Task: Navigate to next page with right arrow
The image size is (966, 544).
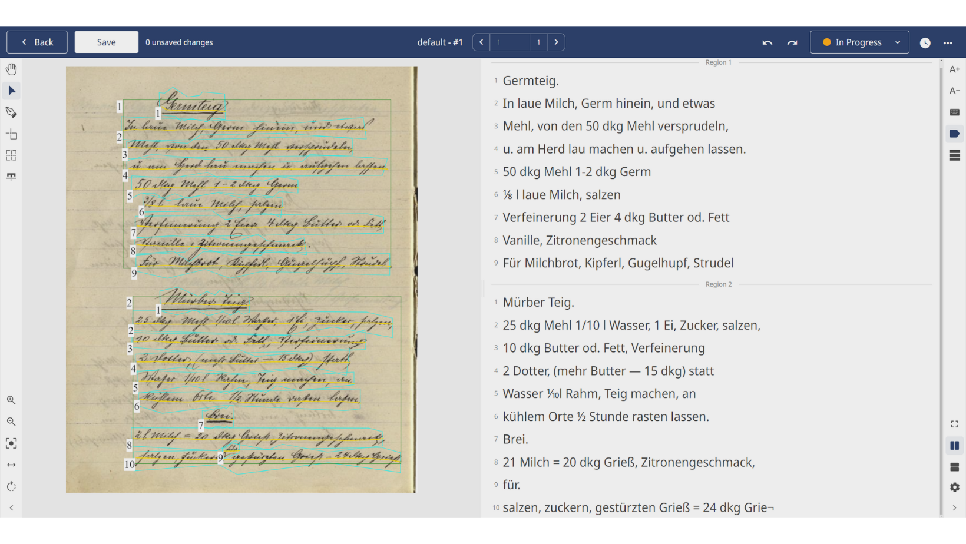Action: (x=556, y=42)
